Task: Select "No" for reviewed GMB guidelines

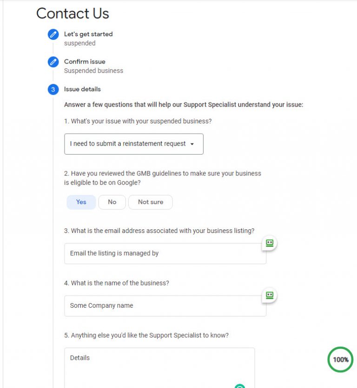Action: [x=112, y=202]
